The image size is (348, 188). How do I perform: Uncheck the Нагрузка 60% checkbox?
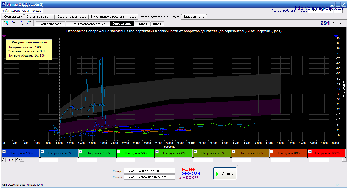(157, 151)
